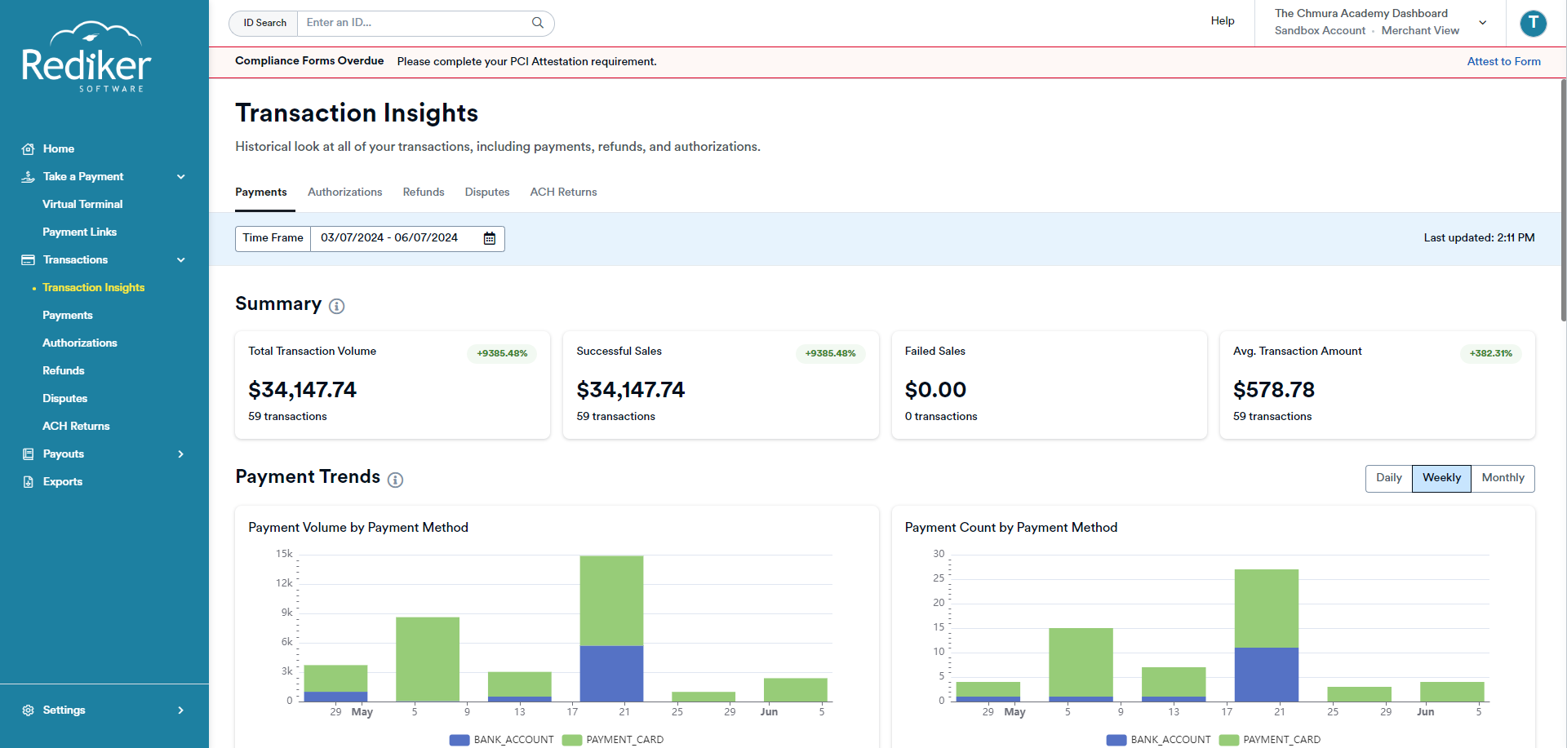The image size is (1567, 748).
Task: Click the Home sidebar link
Action: (x=58, y=149)
